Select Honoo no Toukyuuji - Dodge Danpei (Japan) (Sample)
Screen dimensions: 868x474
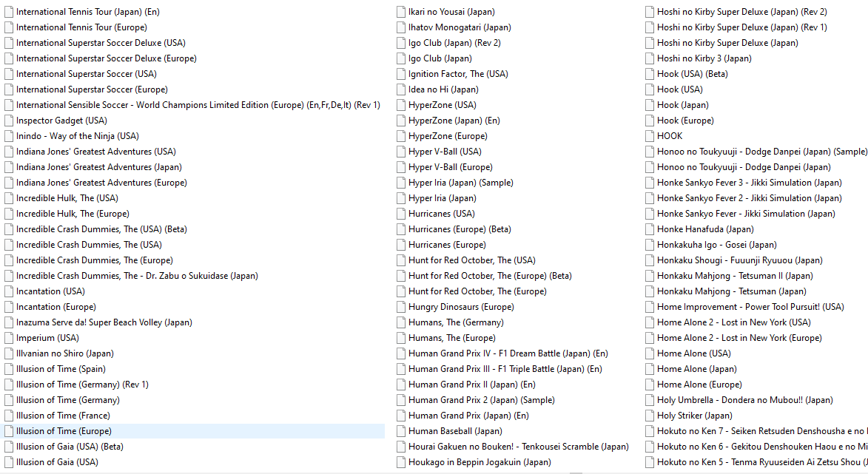tap(762, 152)
